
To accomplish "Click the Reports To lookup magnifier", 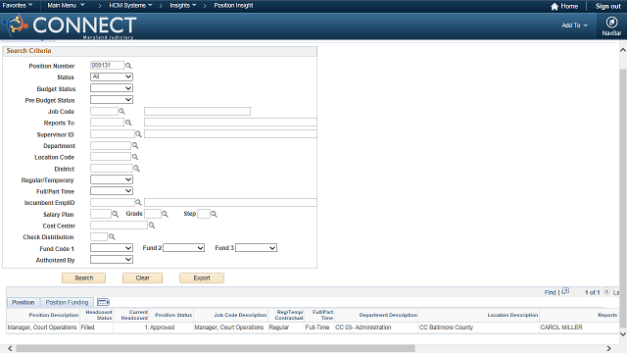I will click(x=128, y=123).
